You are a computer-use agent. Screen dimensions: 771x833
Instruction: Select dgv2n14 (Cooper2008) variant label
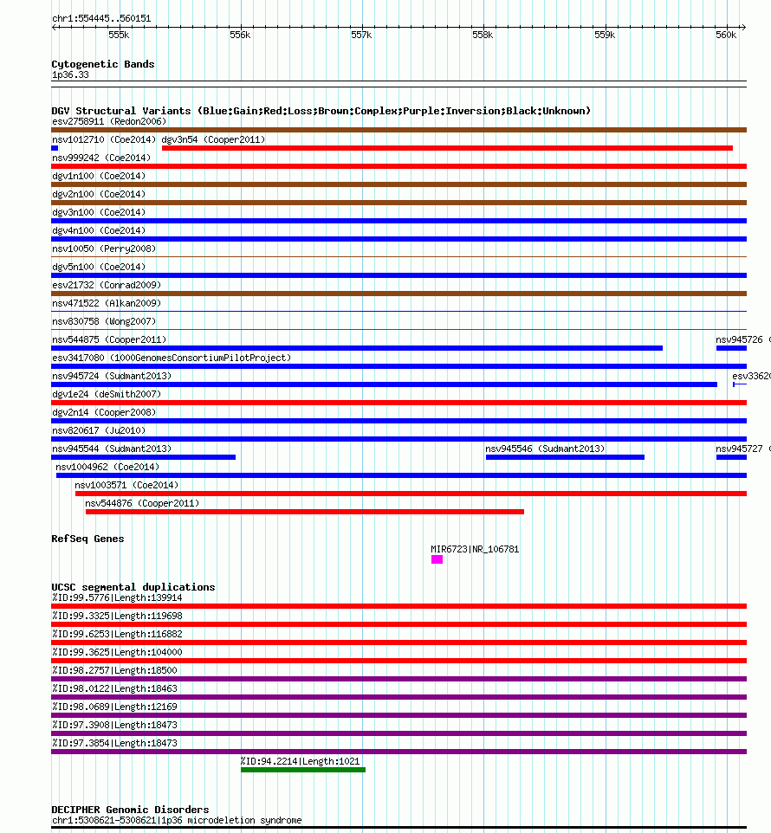pyautogui.click(x=104, y=412)
